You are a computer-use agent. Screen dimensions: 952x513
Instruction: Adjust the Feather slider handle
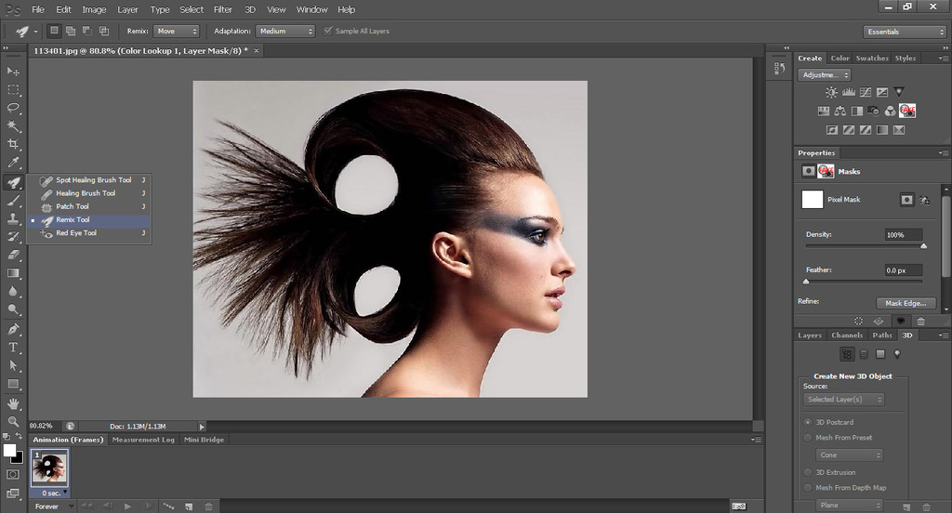pos(806,282)
